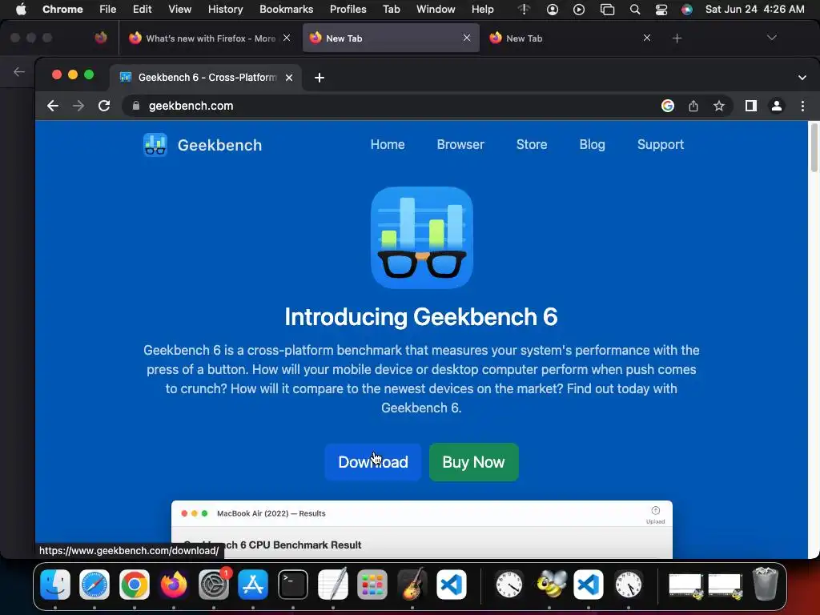Add a new tab in Firefox window
The height and width of the screenshot is (615, 820).
click(677, 38)
